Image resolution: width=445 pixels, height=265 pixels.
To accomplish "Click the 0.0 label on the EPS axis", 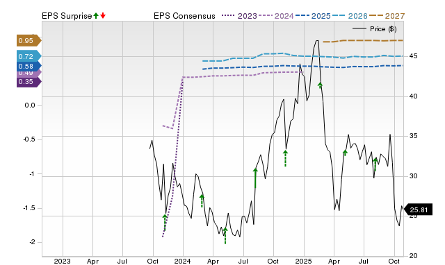I will [x=30, y=105].
